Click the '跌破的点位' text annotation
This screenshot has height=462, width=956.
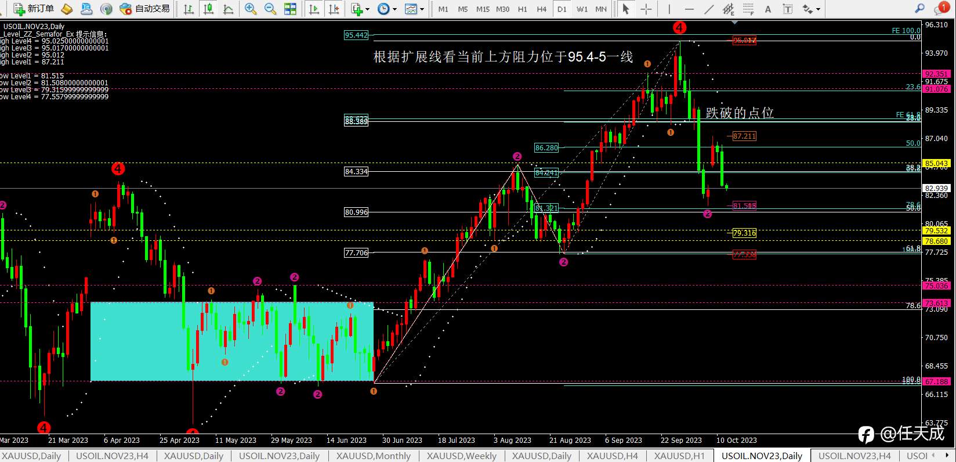click(740, 113)
